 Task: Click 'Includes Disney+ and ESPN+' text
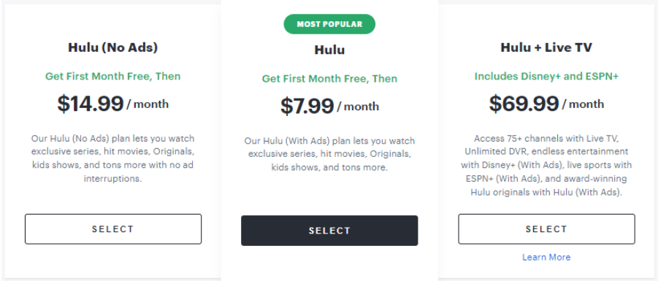[546, 77]
